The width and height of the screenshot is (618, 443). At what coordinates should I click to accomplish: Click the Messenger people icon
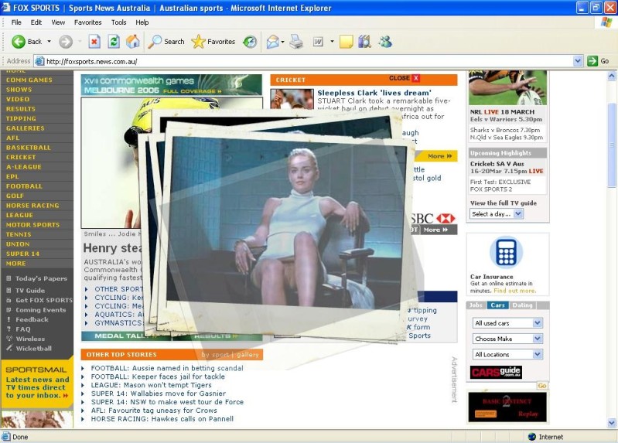385,42
